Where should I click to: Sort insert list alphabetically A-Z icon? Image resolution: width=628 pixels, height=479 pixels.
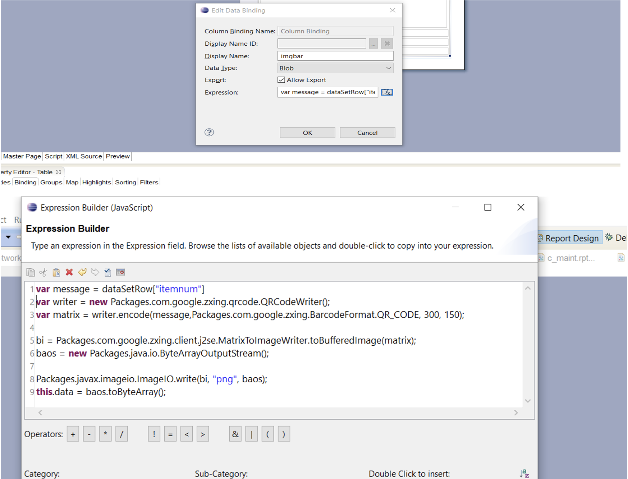coord(524,474)
